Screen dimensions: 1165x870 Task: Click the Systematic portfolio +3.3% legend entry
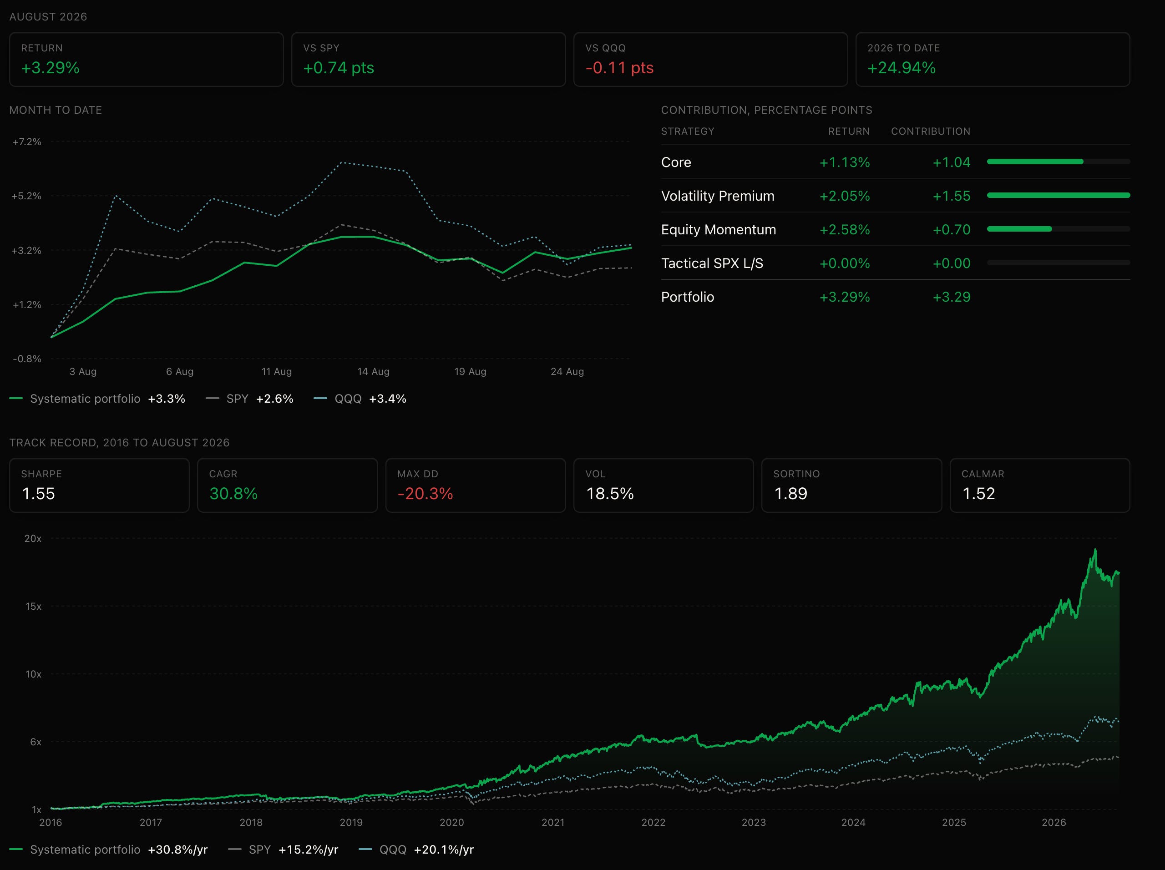[x=97, y=399]
